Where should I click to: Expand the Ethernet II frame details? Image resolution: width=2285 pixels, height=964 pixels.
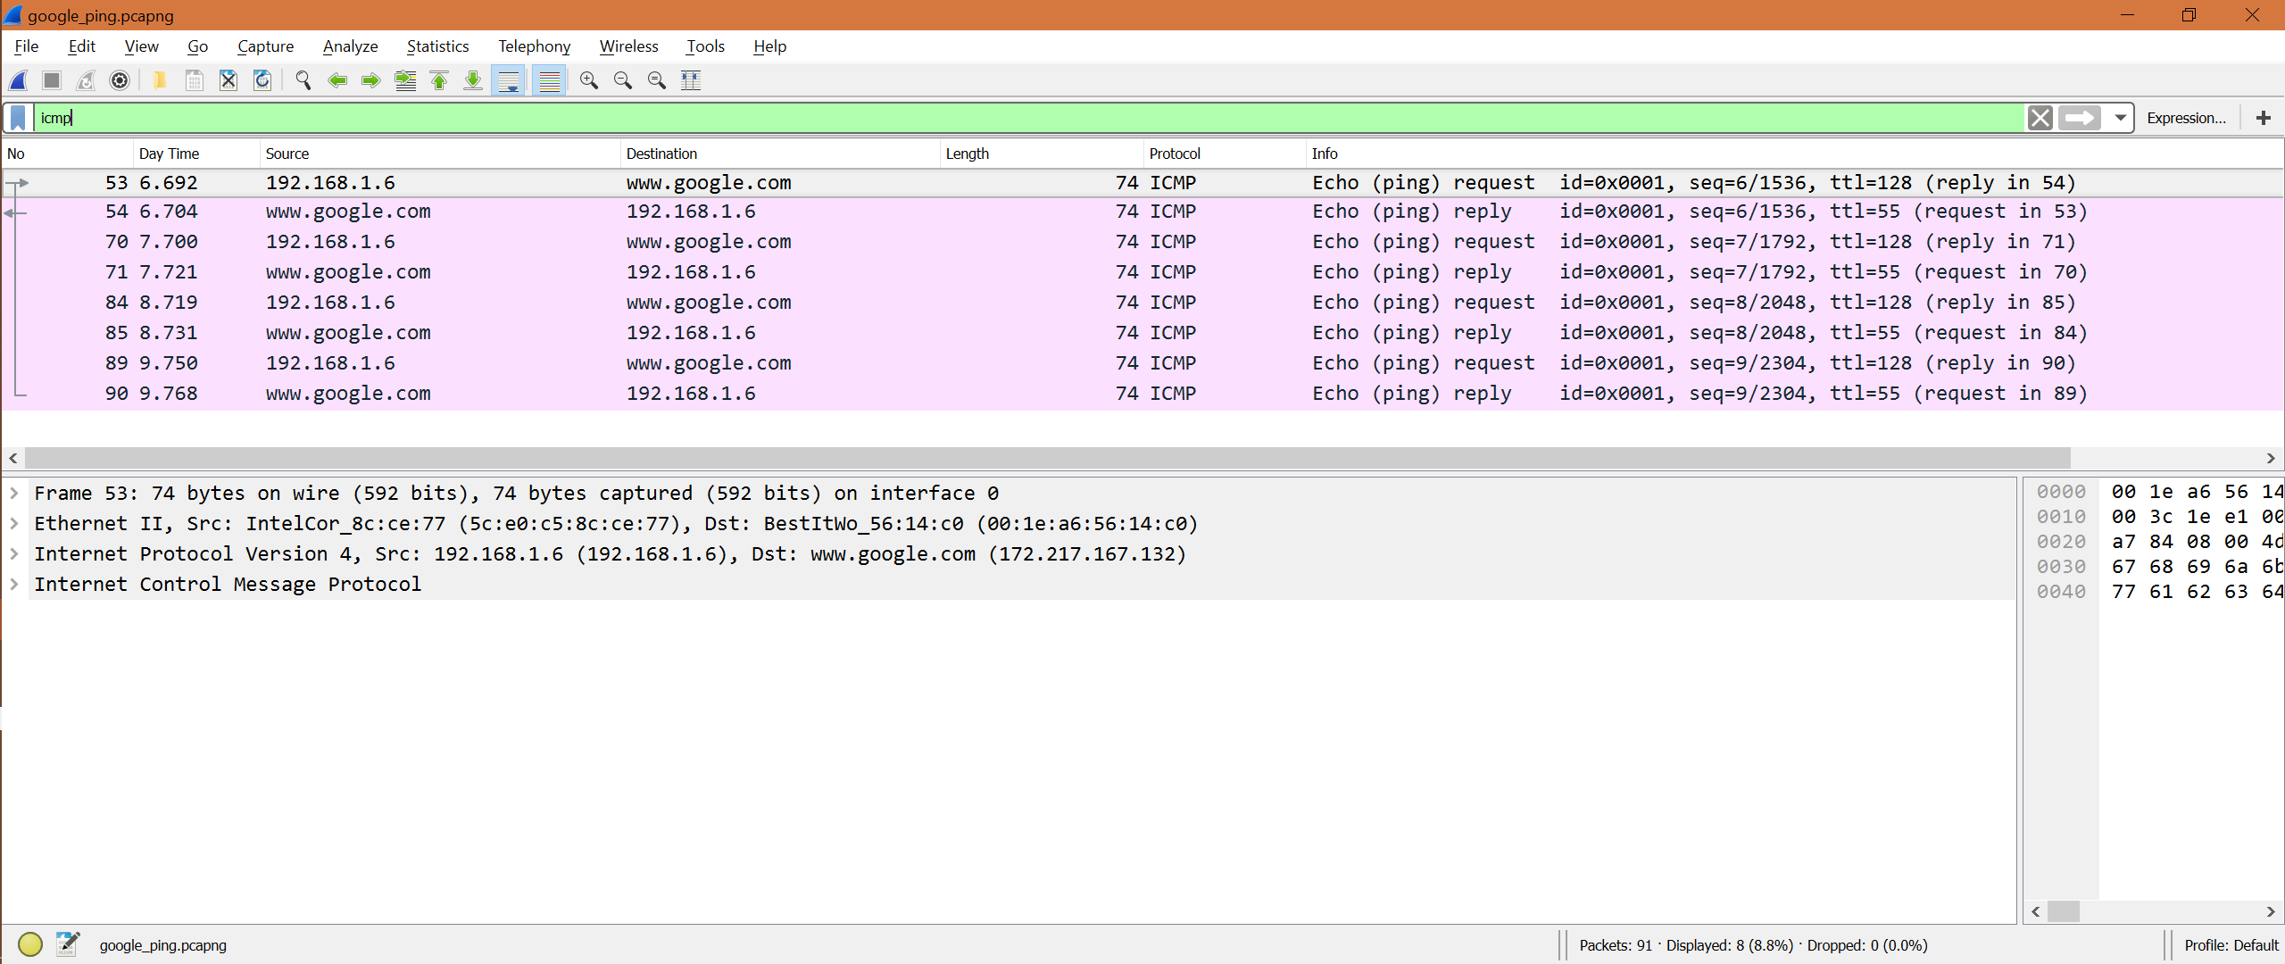(16, 523)
